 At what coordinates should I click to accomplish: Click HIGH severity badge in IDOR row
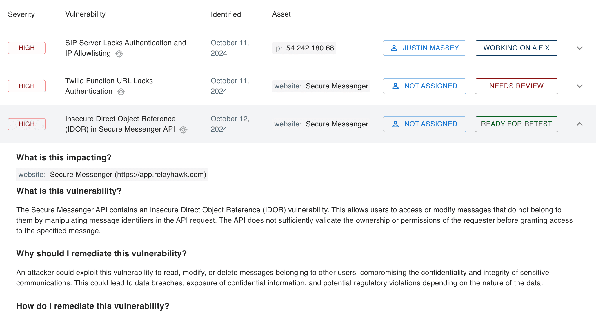point(27,124)
